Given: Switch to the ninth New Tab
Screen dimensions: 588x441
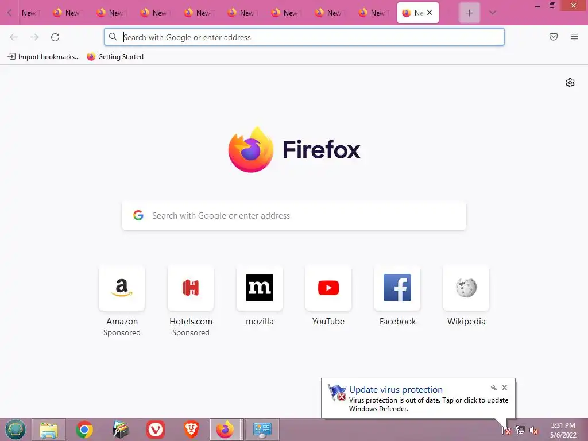Looking at the screenshot, I should pos(373,13).
